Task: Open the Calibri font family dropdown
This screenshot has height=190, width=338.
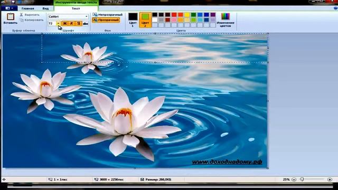Action: (x=87, y=16)
